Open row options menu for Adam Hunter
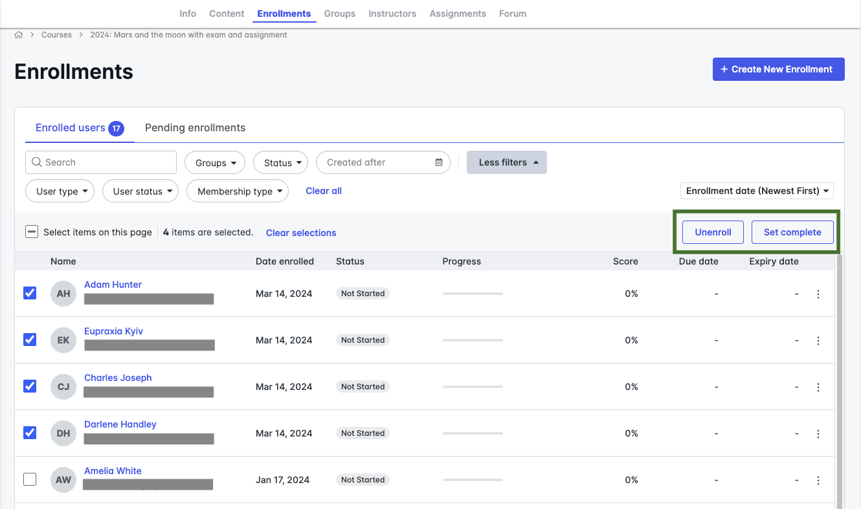This screenshot has width=861, height=509. pos(818,294)
